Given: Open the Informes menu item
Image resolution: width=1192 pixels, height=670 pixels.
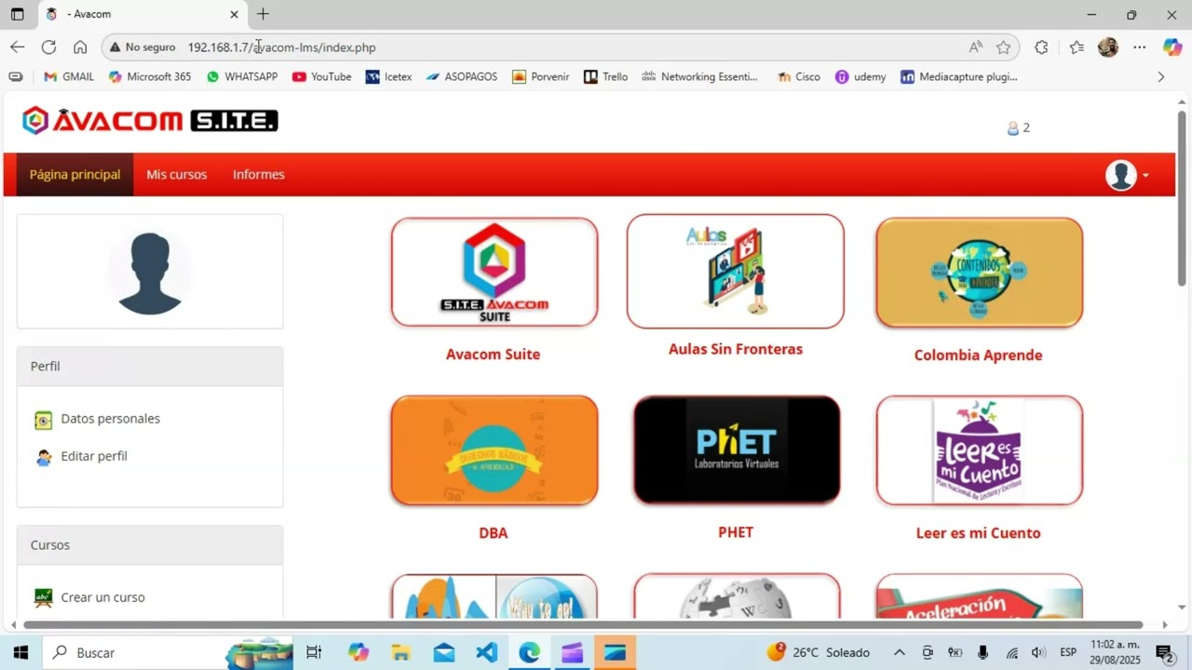Looking at the screenshot, I should (259, 174).
